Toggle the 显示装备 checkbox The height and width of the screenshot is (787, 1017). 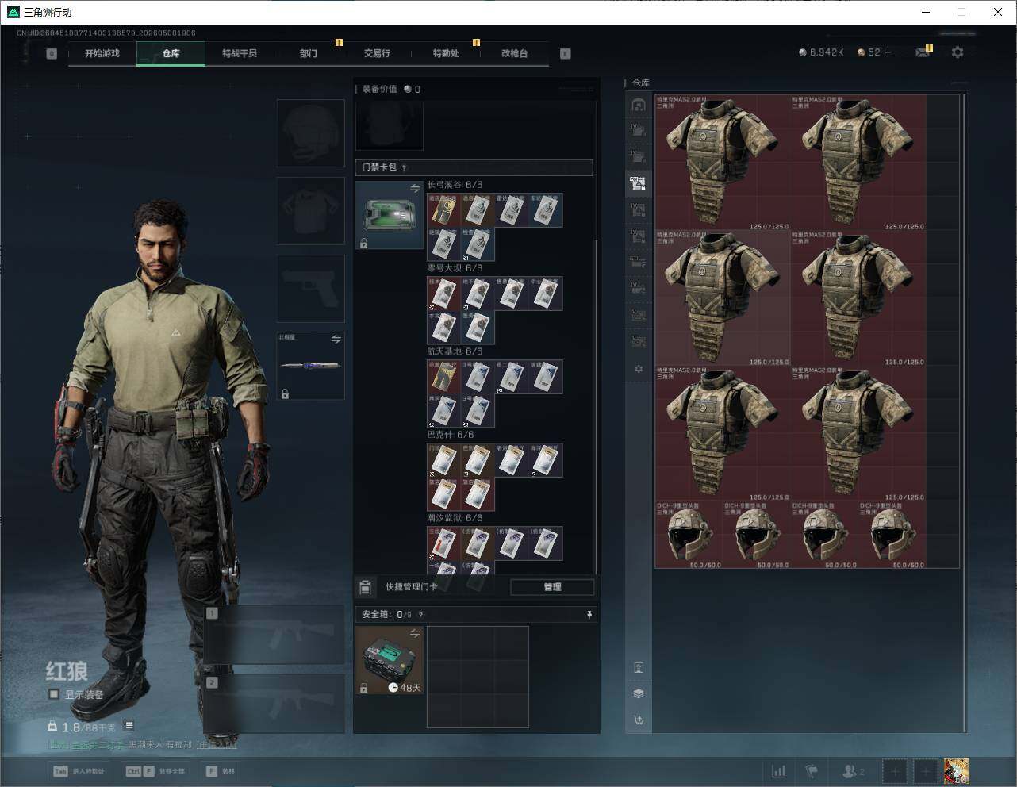54,694
